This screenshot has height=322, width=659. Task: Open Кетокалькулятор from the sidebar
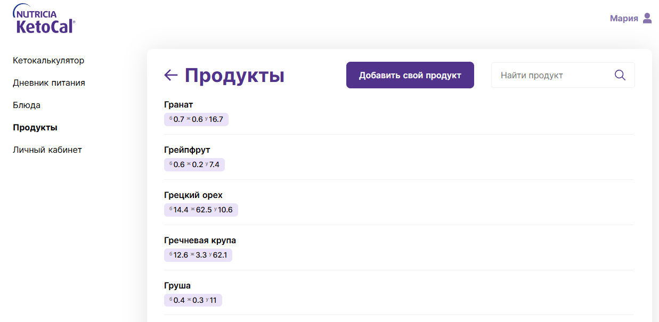point(48,60)
